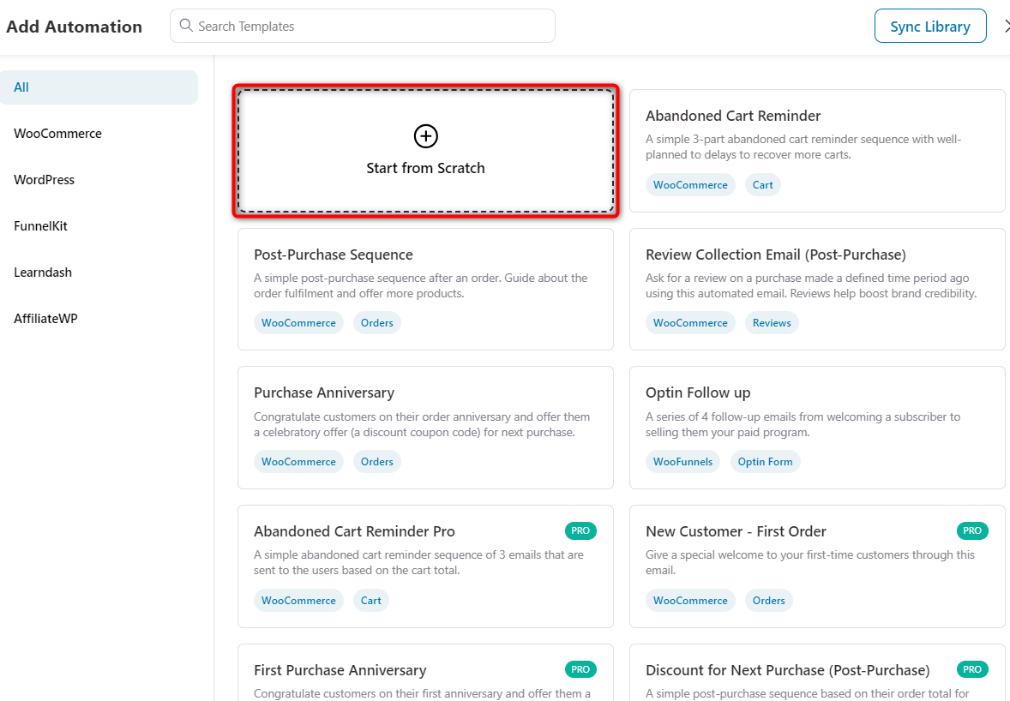Click the Search Templates input field
The image size is (1010, 701).
pyautogui.click(x=363, y=26)
